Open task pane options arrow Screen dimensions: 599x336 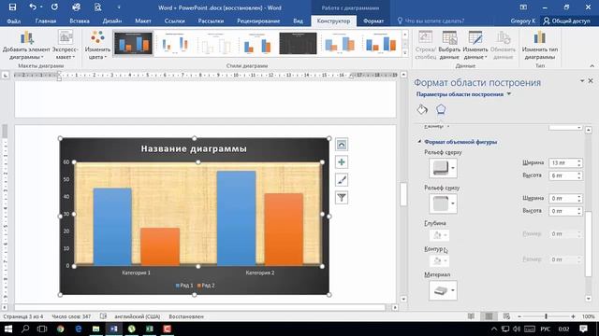click(x=582, y=81)
